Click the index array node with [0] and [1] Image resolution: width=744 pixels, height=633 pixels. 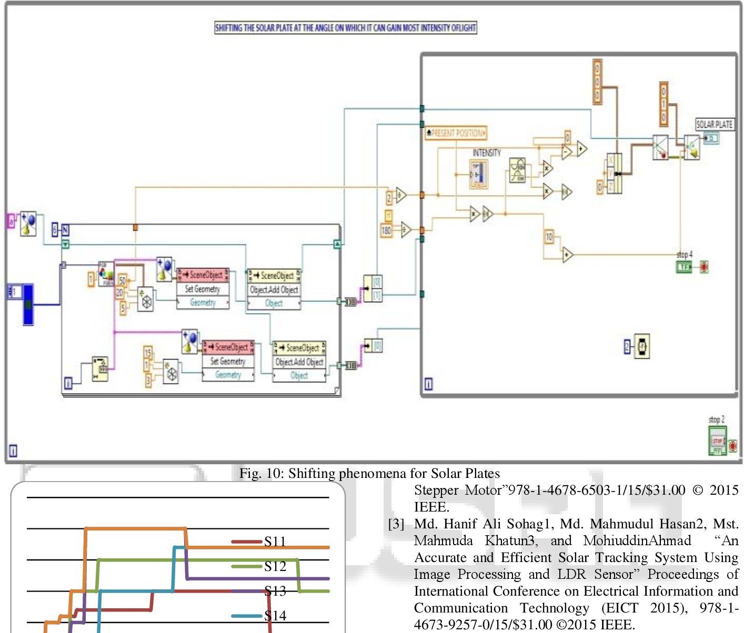373,288
